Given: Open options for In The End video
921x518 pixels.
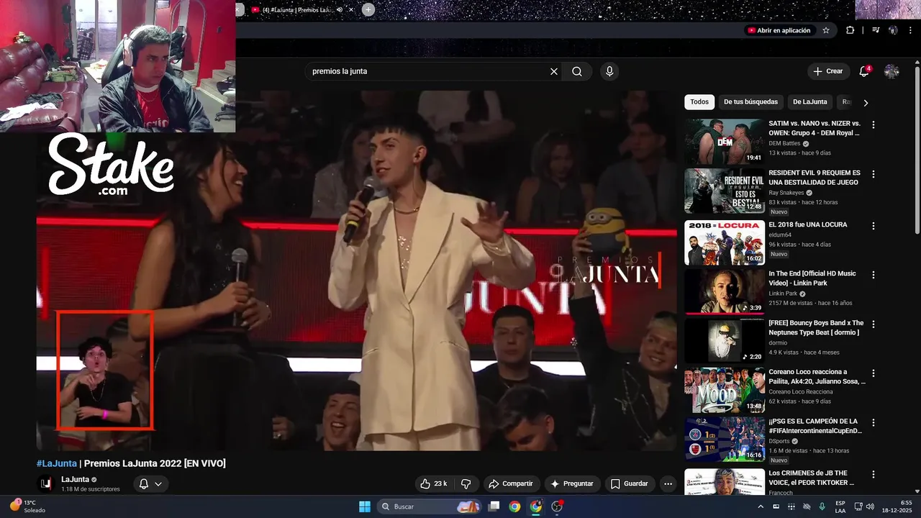Looking at the screenshot, I should (874, 275).
